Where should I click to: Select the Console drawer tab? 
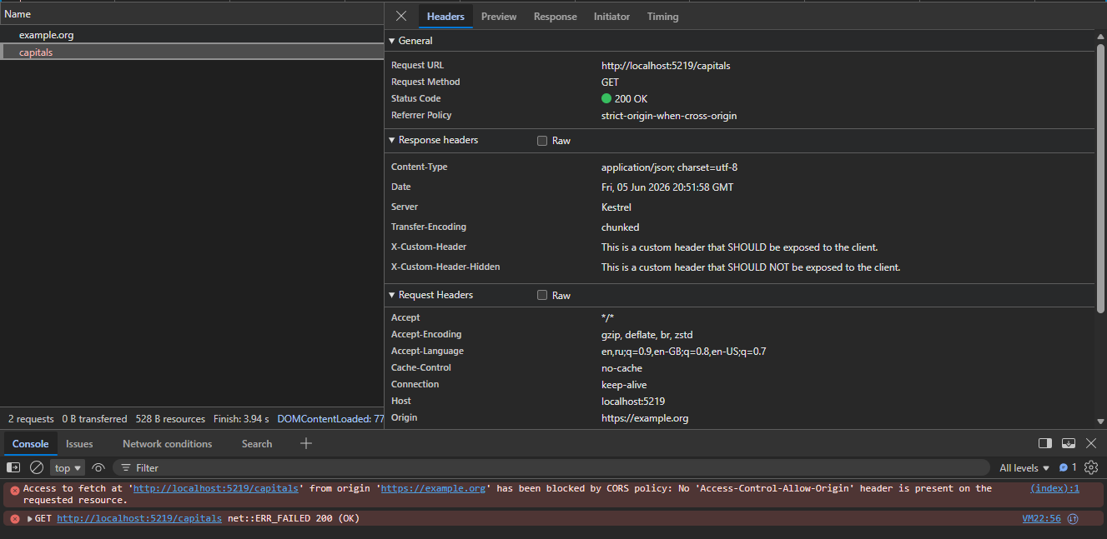[x=30, y=443]
